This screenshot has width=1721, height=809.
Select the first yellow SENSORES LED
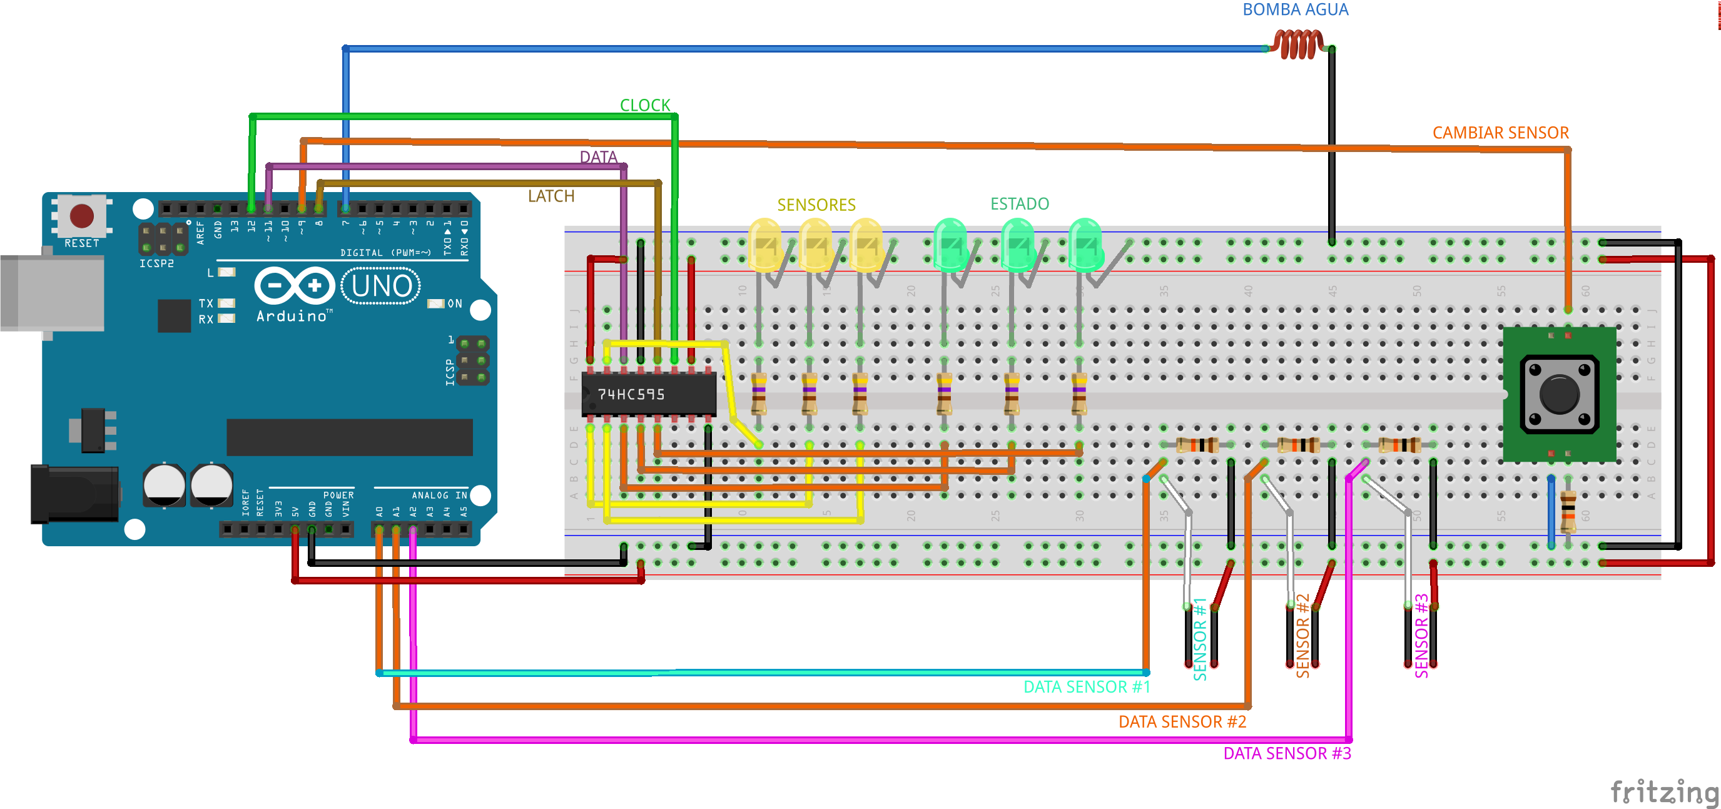[766, 245]
